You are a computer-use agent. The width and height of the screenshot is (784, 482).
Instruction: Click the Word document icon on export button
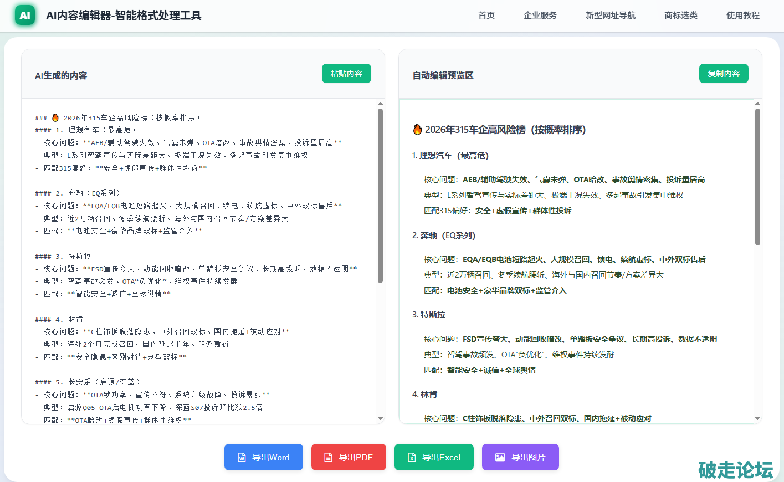(242, 457)
